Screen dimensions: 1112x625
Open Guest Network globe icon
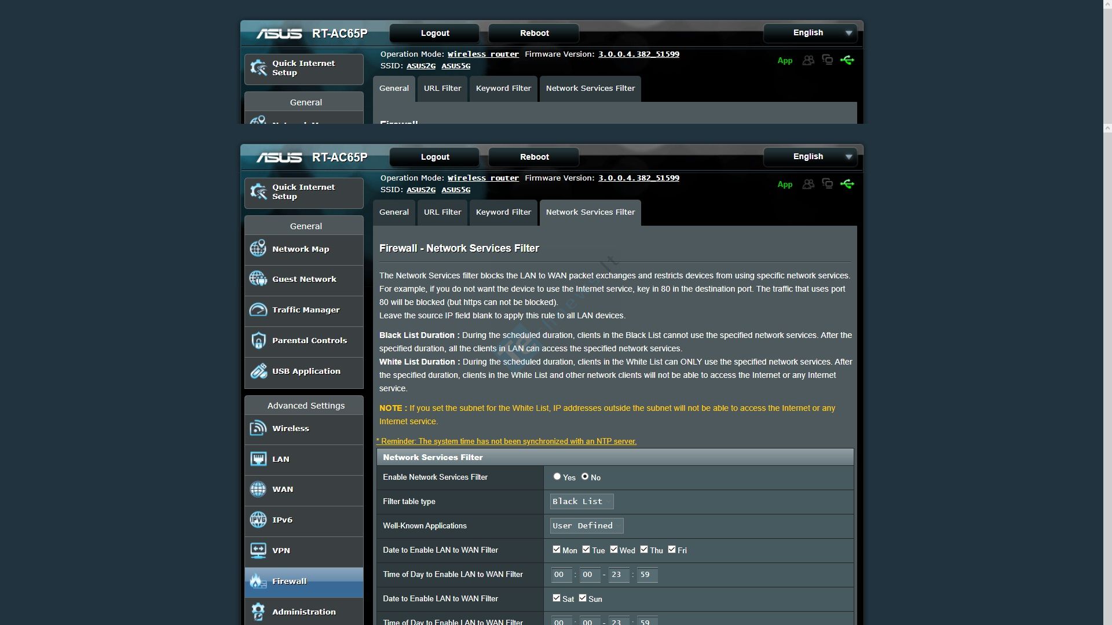(258, 279)
